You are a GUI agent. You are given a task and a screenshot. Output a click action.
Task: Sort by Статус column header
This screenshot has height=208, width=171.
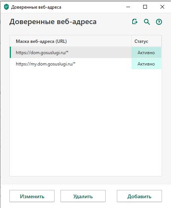tap(146, 41)
